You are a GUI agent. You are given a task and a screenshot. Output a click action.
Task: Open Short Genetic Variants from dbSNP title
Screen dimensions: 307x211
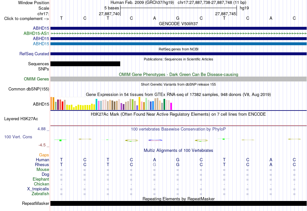(178, 84)
